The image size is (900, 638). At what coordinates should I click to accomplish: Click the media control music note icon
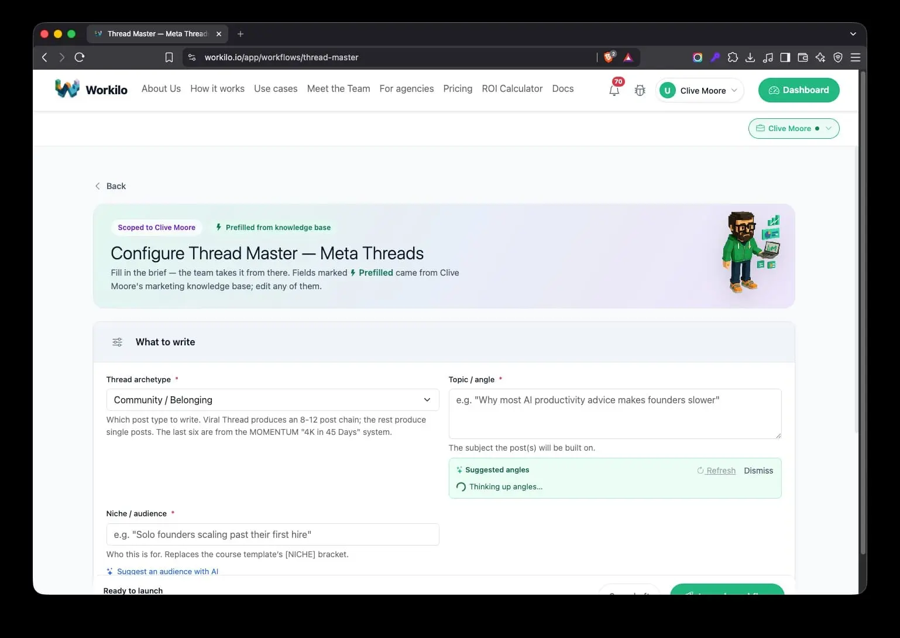(x=768, y=57)
